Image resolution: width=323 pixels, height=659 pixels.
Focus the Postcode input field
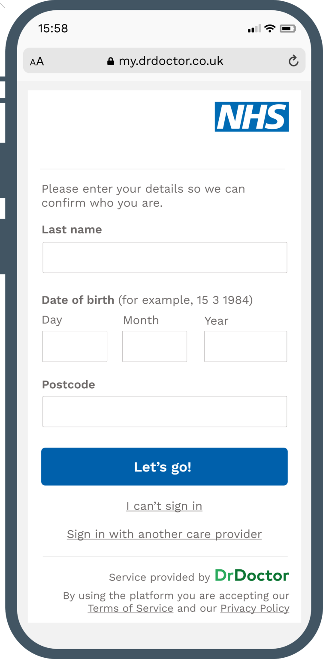(x=165, y=411)
